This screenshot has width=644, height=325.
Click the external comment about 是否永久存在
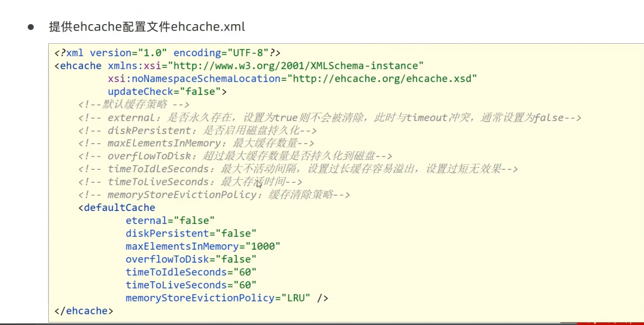click(330, 118)
